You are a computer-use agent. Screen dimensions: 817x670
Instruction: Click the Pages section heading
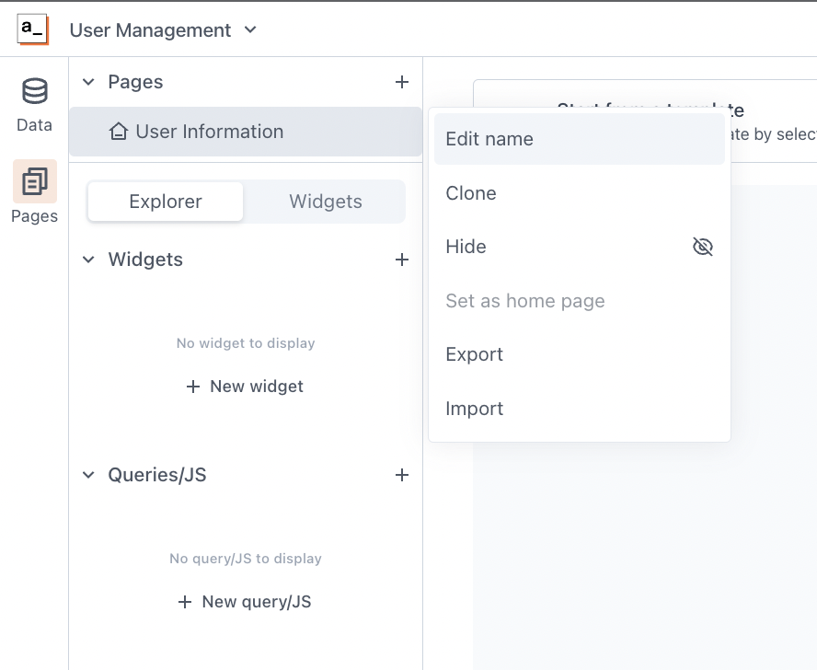135,82
